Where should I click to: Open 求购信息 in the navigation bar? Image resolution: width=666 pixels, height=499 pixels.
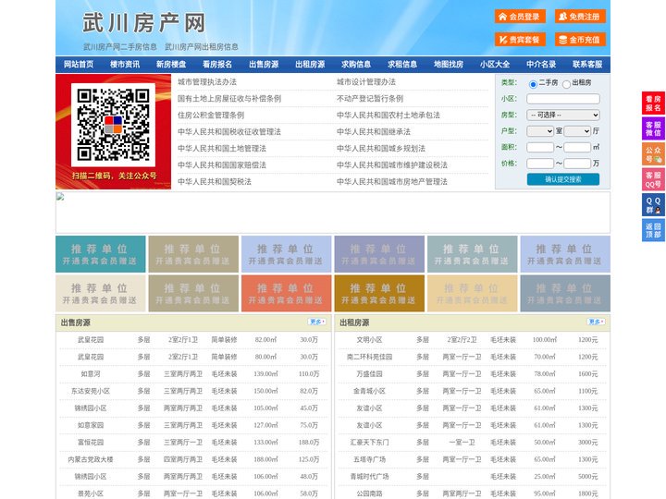[x=356, y=65]
